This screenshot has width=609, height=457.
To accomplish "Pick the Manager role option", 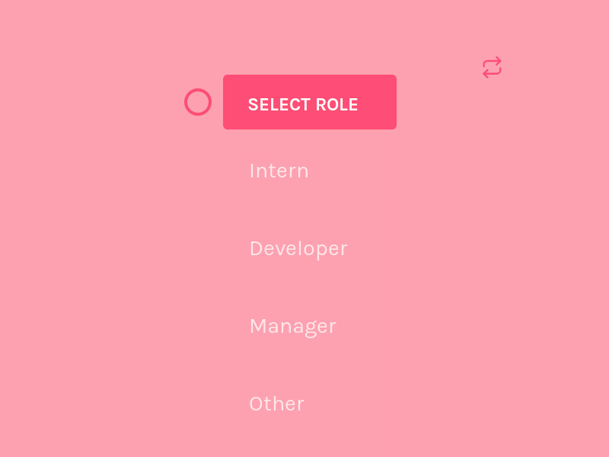I will tap(292, 326).
